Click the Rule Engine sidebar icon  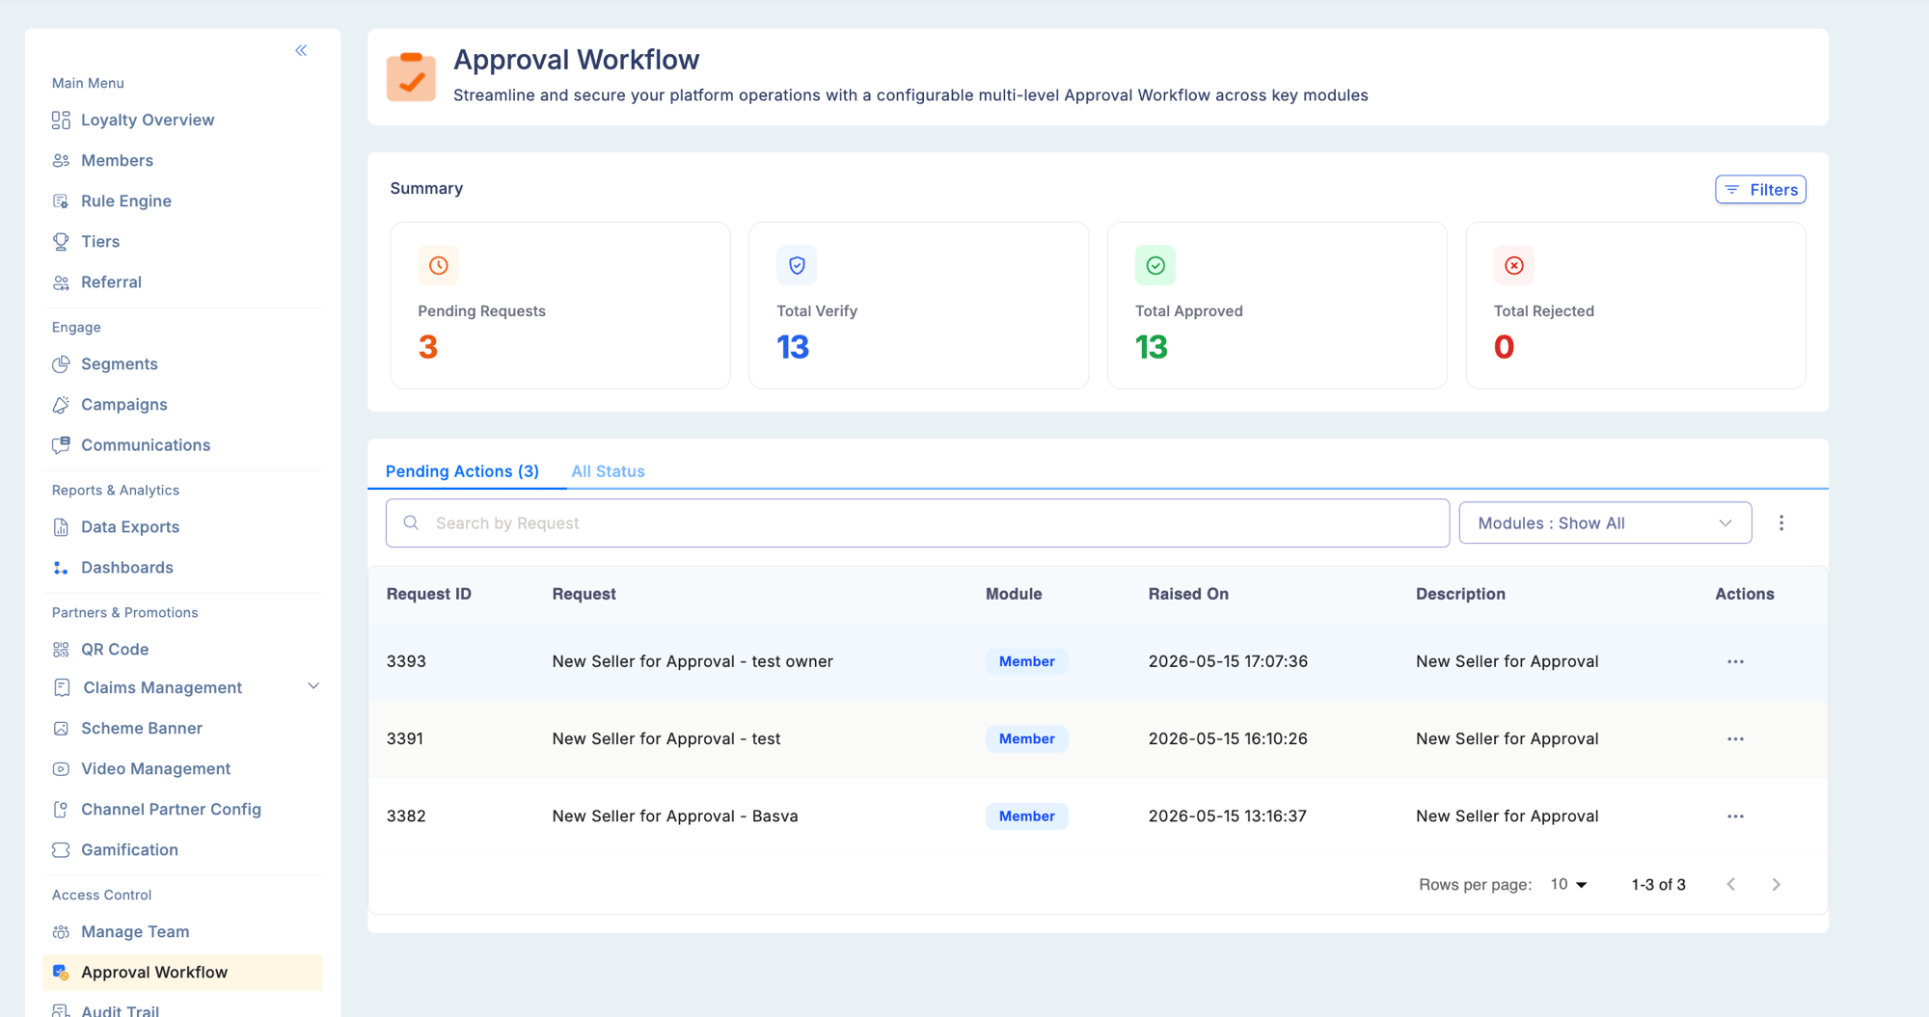click(61, 201)
